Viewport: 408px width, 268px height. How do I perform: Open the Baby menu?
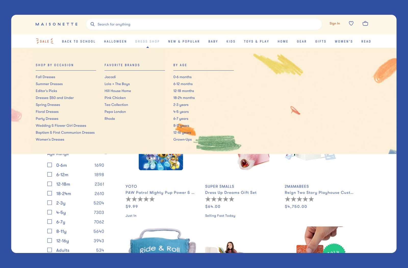pos(213,41)
